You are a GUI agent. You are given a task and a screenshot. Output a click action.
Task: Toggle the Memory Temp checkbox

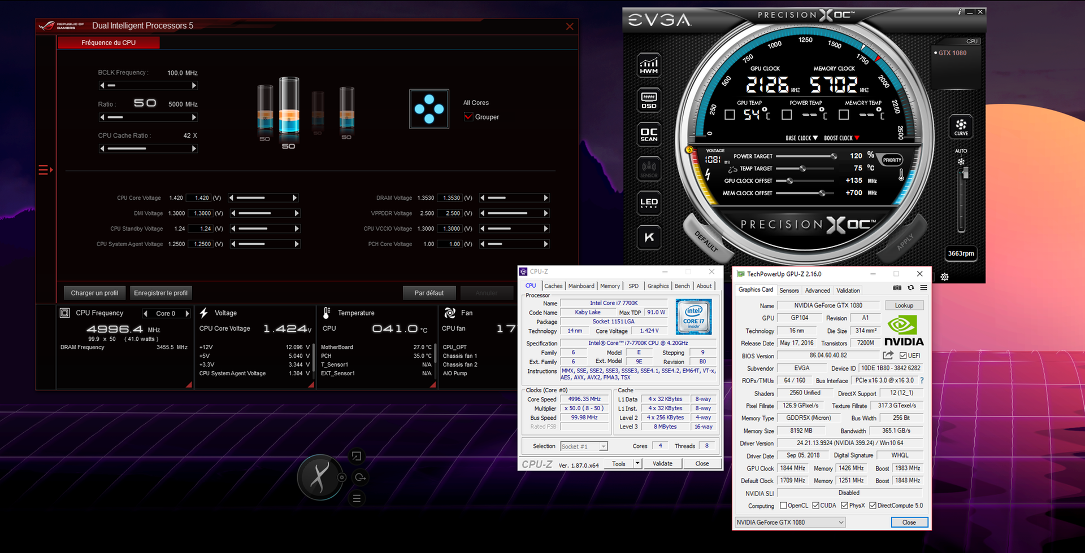point(844,115)
